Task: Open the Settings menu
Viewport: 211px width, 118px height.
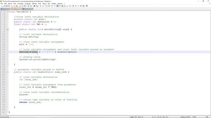Action: (x=34, y=4)
